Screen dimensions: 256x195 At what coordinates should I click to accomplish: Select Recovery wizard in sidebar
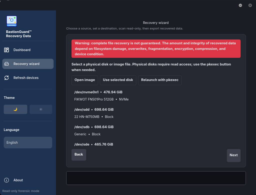[28, 64]
